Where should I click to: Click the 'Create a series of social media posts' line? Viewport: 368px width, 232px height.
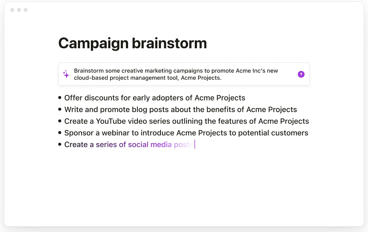tap(128, 144)
